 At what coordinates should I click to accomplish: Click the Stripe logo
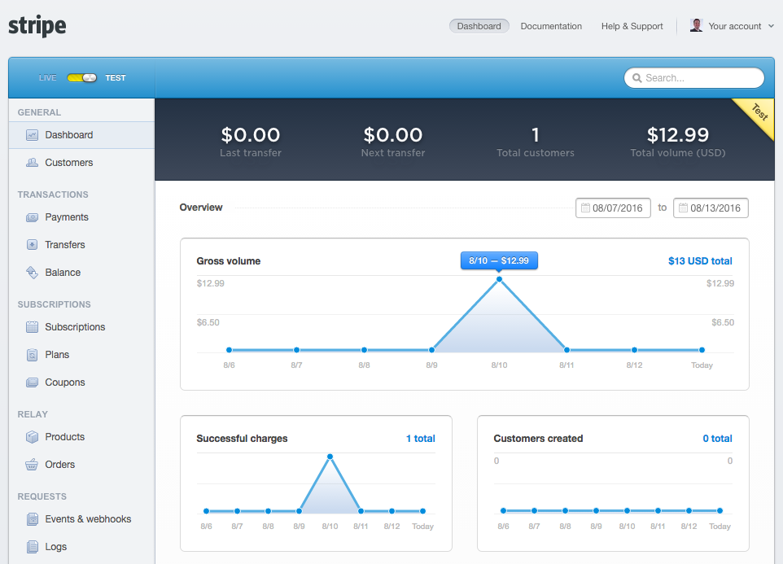(x=37, y=26)
